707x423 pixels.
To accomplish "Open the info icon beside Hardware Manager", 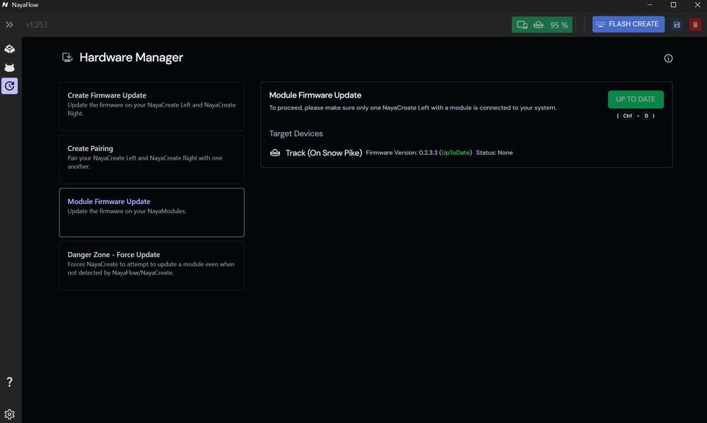I will coord(668,58).
